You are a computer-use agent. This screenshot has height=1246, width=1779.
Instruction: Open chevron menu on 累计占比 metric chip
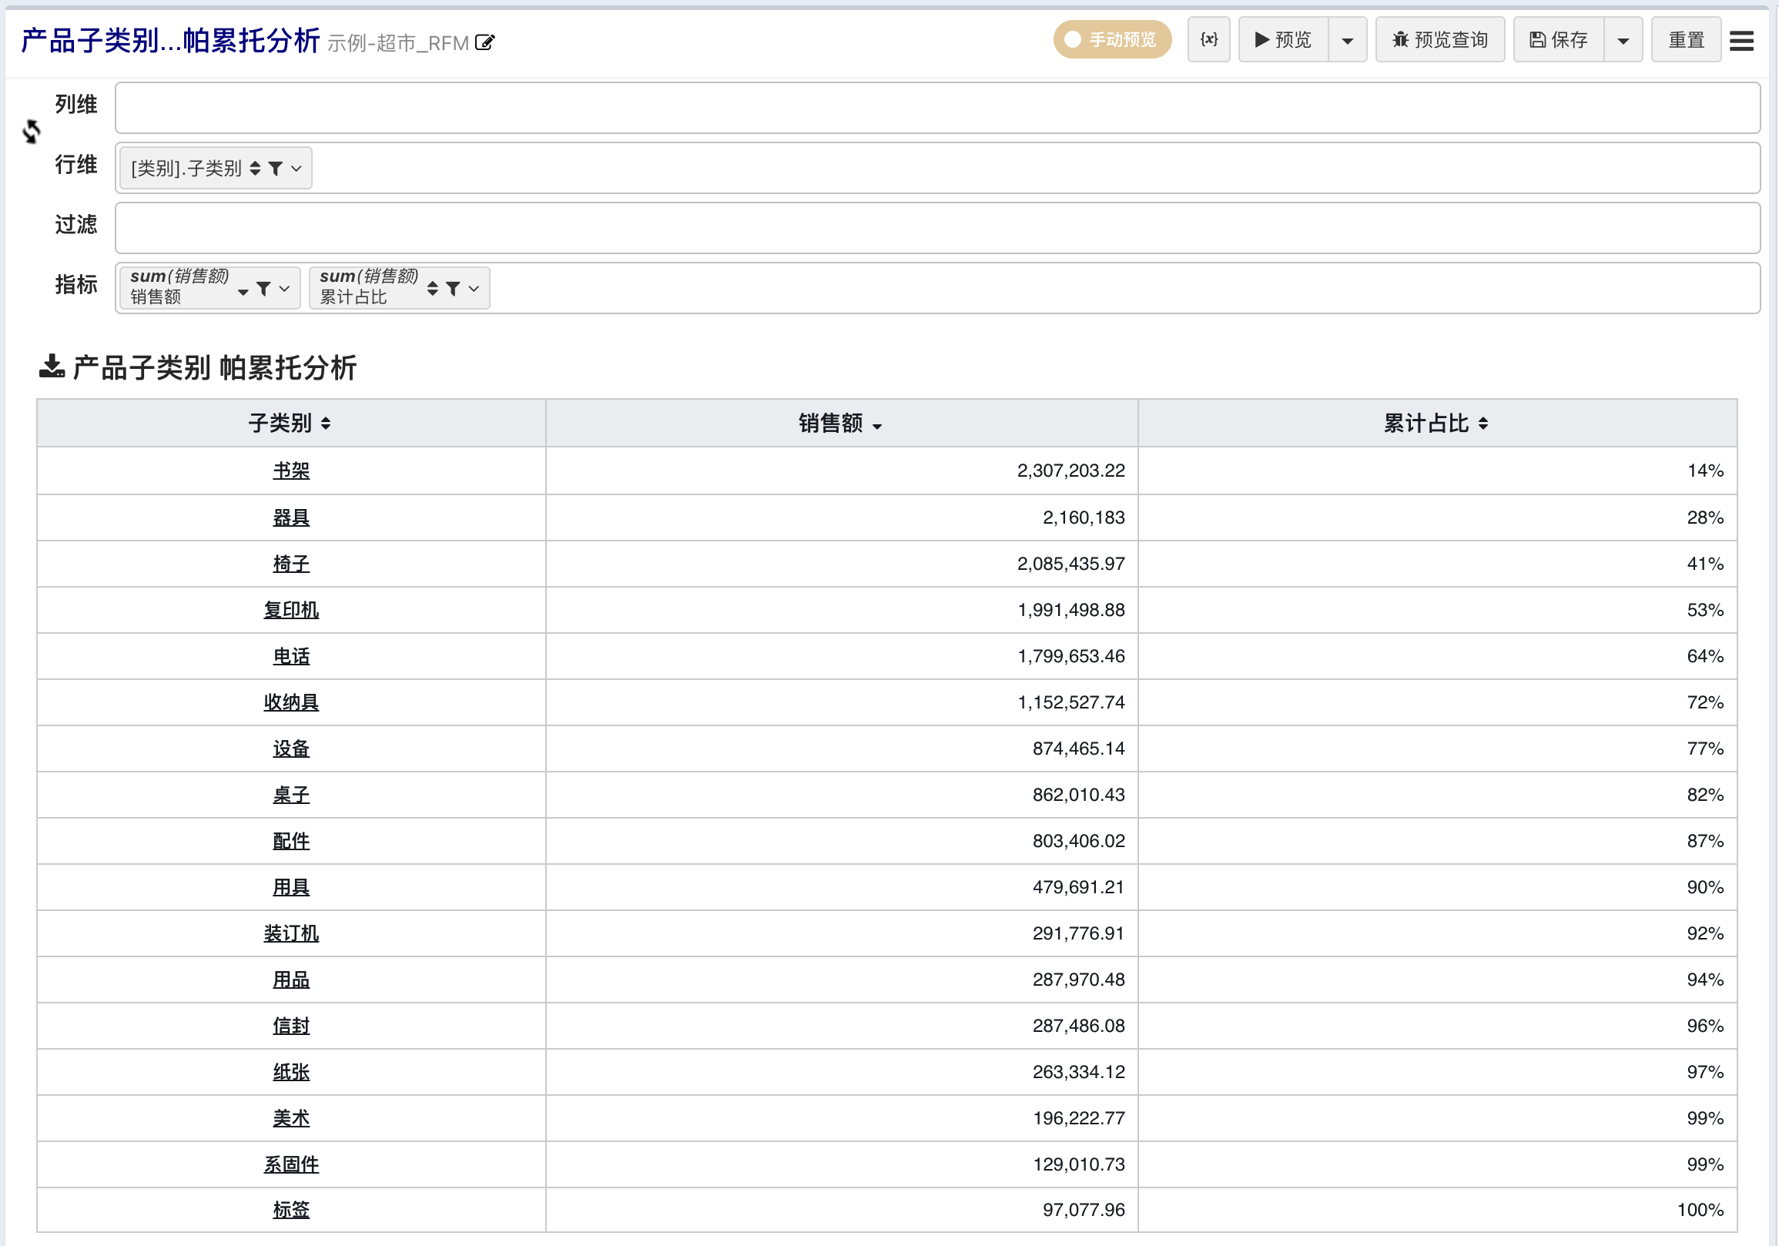click(474, 288)
